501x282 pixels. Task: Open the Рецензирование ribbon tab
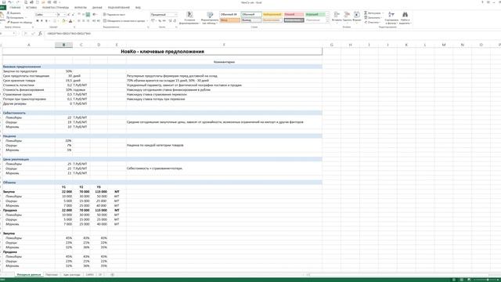pos(119,7)
